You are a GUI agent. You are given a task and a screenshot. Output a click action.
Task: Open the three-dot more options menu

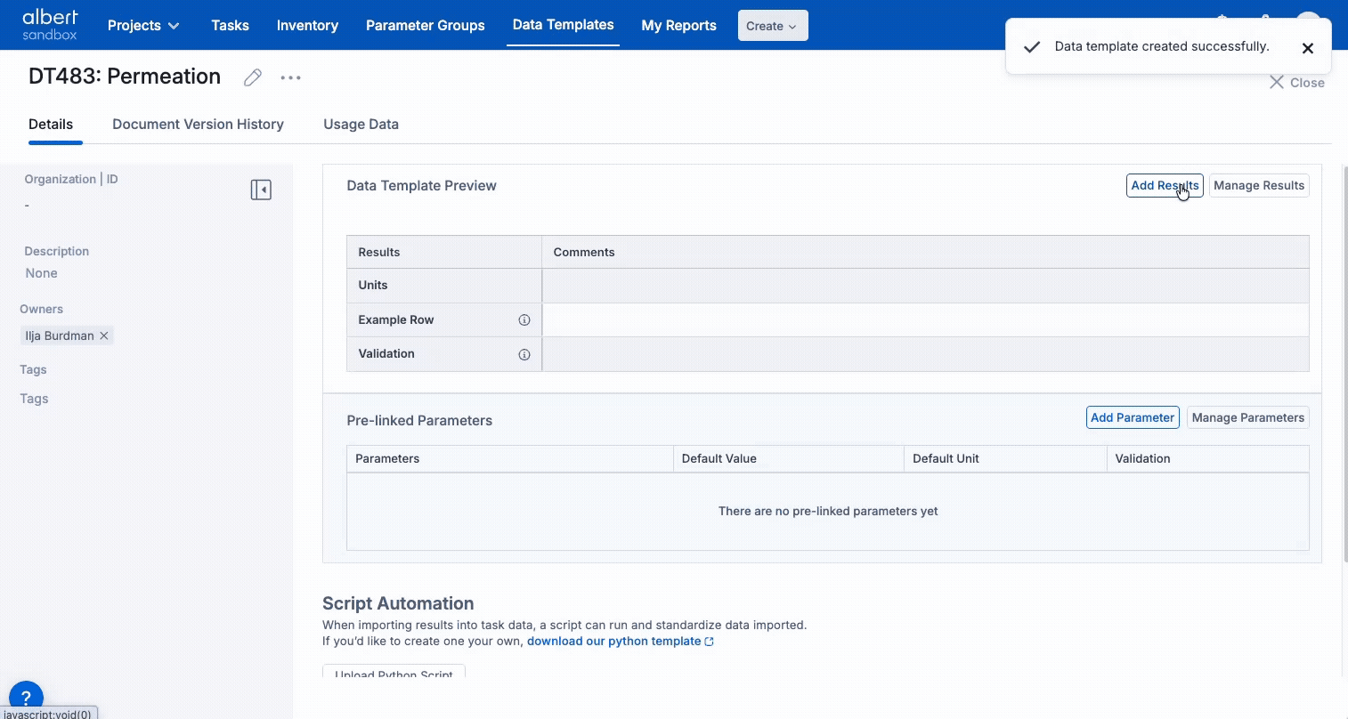[290, 77]
